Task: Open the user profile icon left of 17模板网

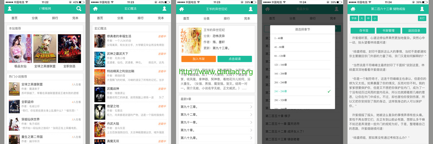Action: tap(9, 9)
